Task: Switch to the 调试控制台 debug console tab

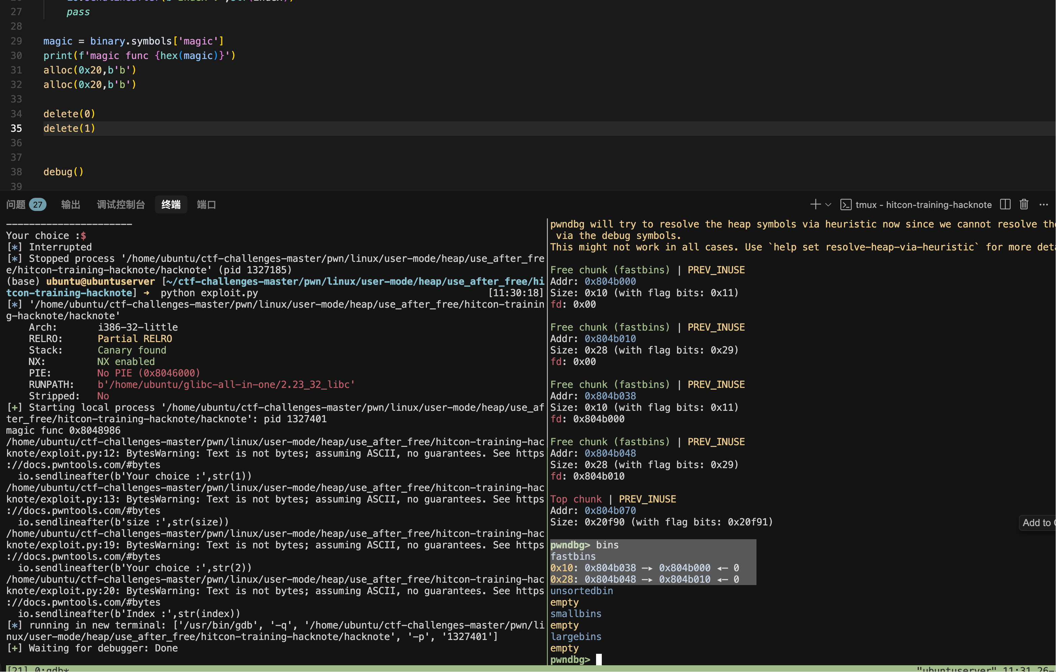Action: point(121,205)
